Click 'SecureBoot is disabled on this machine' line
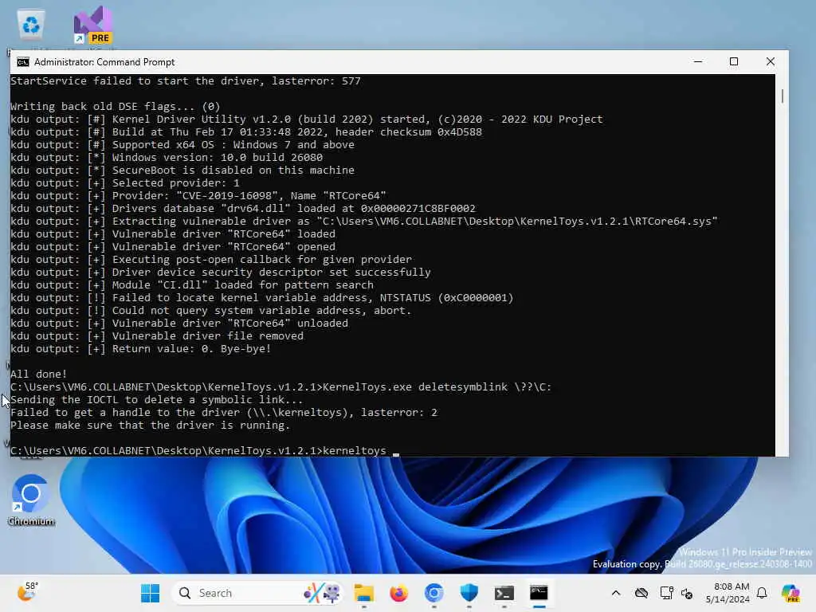This screenshot has width=816, height=612. tap(182, 171)
